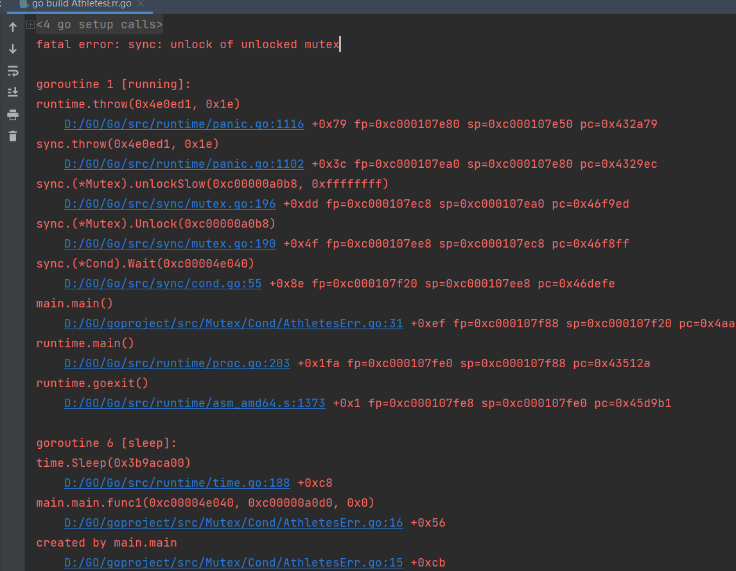The height and width of the screenshot is (571, 736).
Task: Close the 'go build AthletesErr.go' tab
Action: (x=141, y=4)
